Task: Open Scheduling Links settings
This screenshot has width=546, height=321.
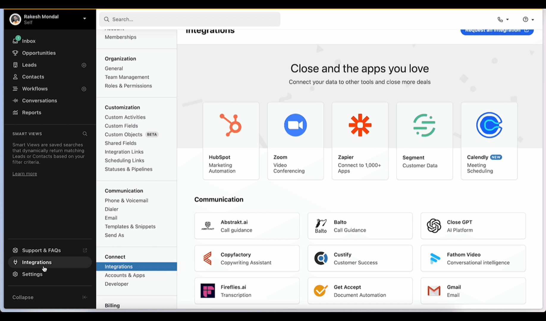Action: [x=124, y=160]
